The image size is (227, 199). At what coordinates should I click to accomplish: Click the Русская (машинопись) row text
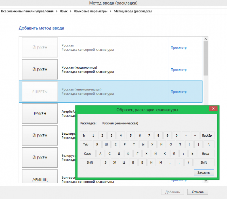tap(79, 67)
